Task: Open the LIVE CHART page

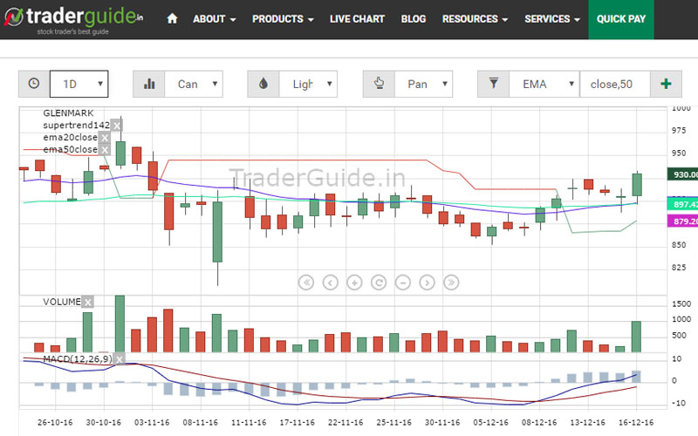Action: tap(357, 19)
